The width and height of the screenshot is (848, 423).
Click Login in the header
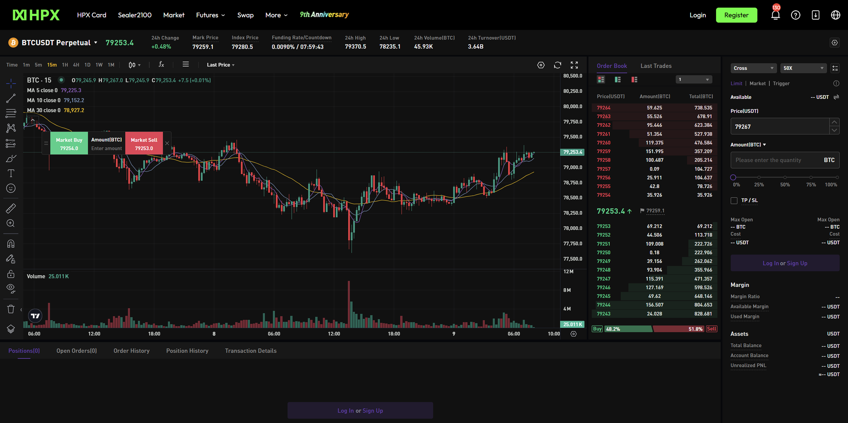[x=697, y=15]
